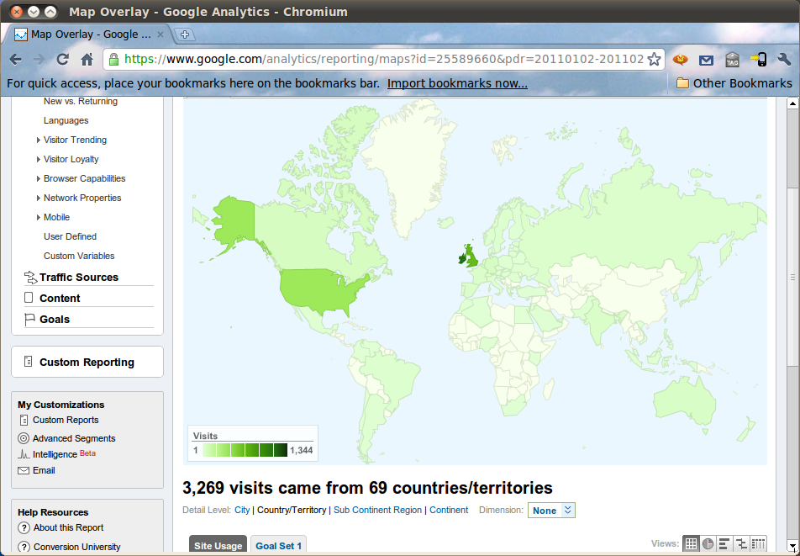Image resolution: width=800 pixels, height=556 pixels.
Task: Open the browser home page icon
Action: [x=87, y=59]
